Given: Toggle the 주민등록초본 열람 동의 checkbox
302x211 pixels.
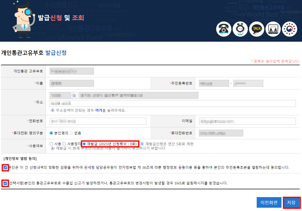Looking at the screenshot, I should 5,168.
